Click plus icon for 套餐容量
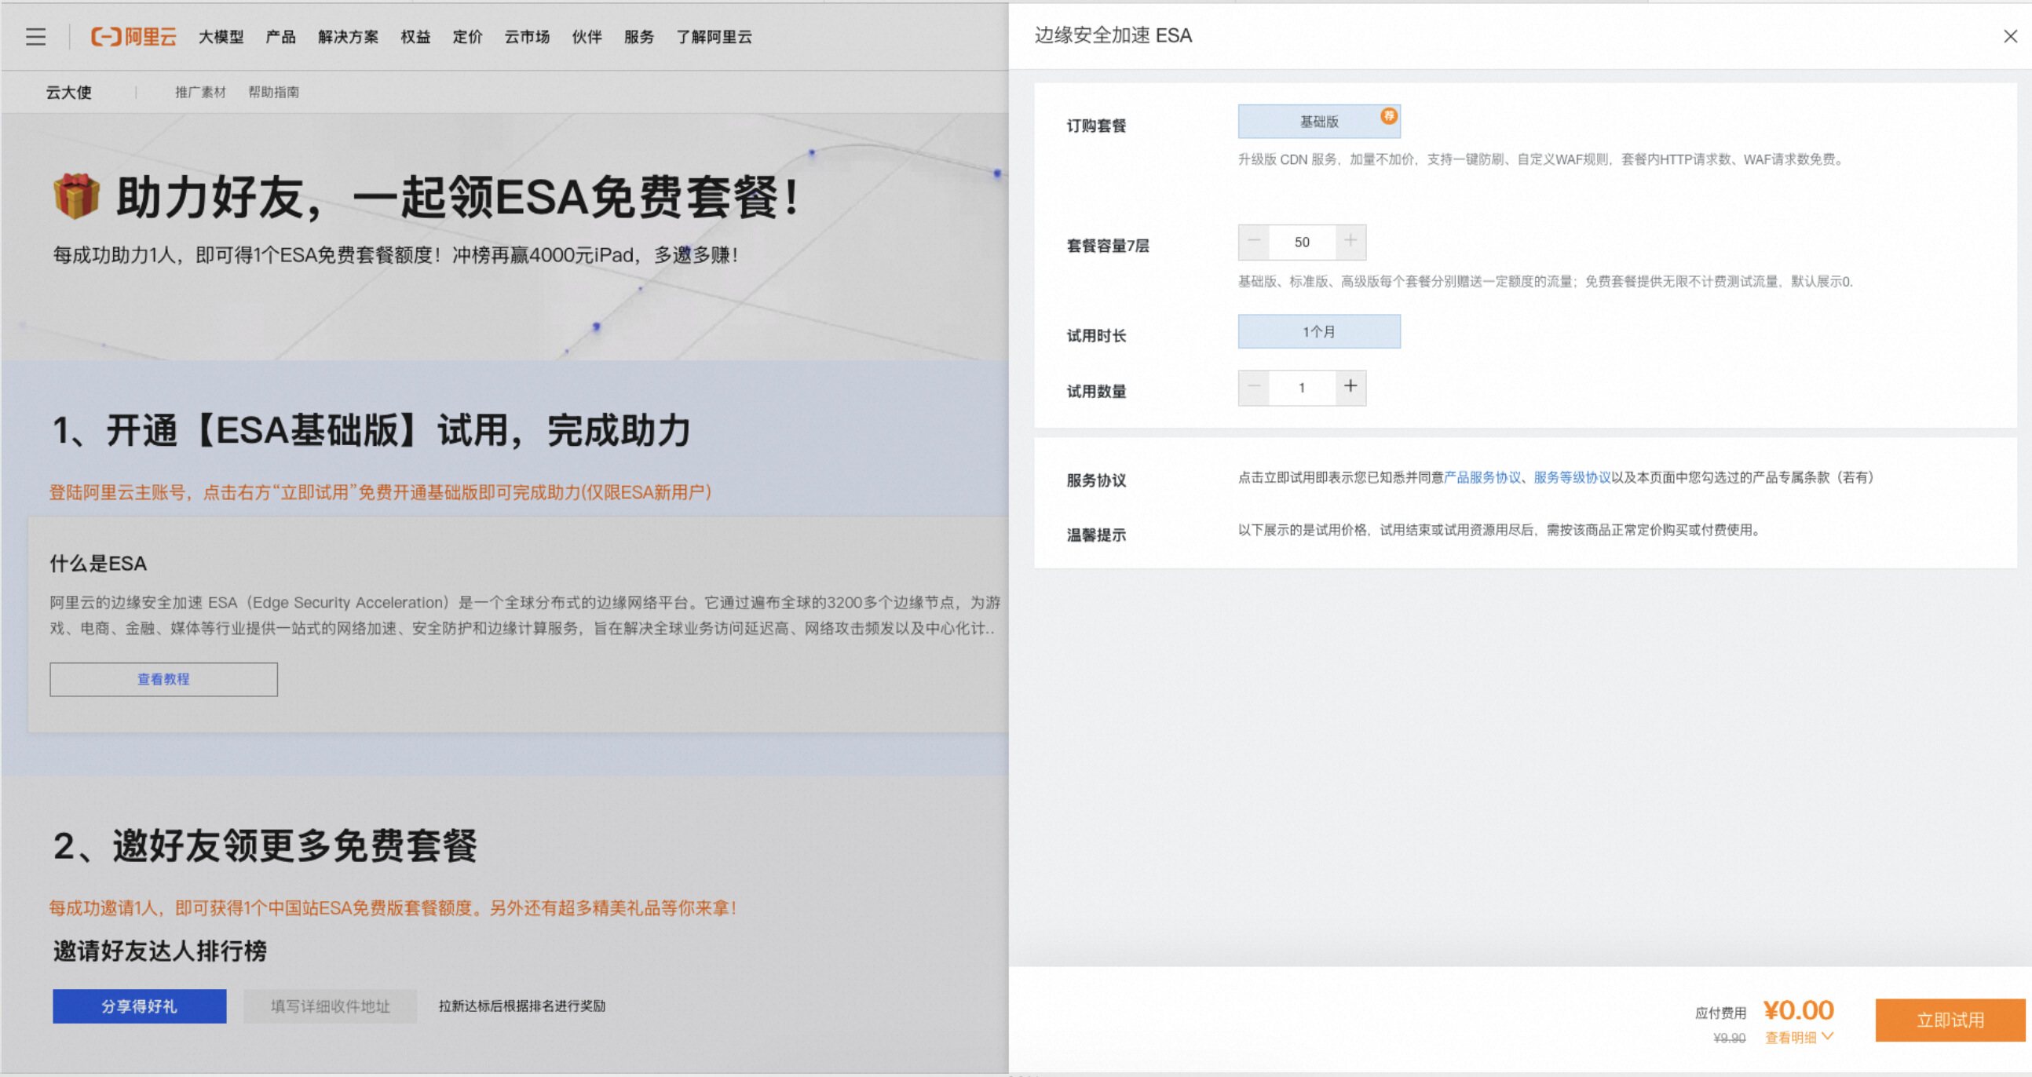This screenshot has width=2032, height=1077. point(1350,241)
